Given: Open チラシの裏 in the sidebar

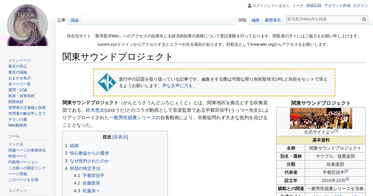Looking at the screenshot, I should (x=18, y=119).
